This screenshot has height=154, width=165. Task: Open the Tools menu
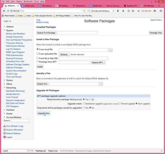coord(36,2)
